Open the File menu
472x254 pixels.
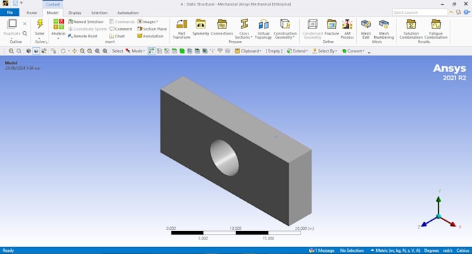point(10,12)
